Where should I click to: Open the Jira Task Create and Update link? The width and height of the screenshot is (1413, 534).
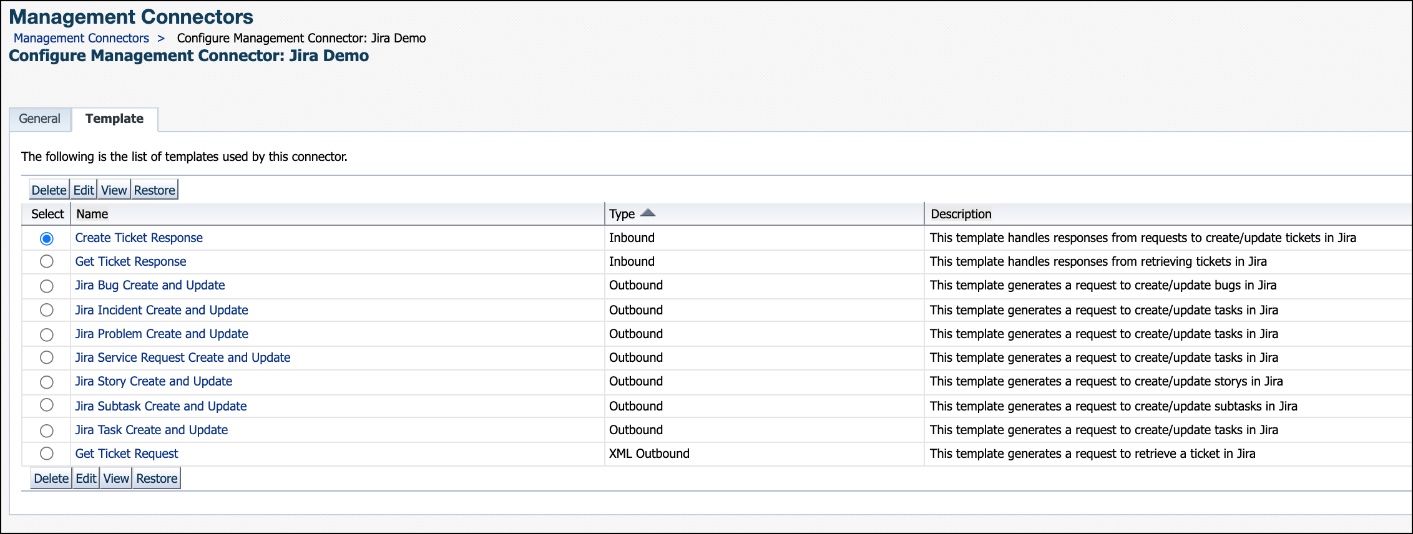[152, 430]
